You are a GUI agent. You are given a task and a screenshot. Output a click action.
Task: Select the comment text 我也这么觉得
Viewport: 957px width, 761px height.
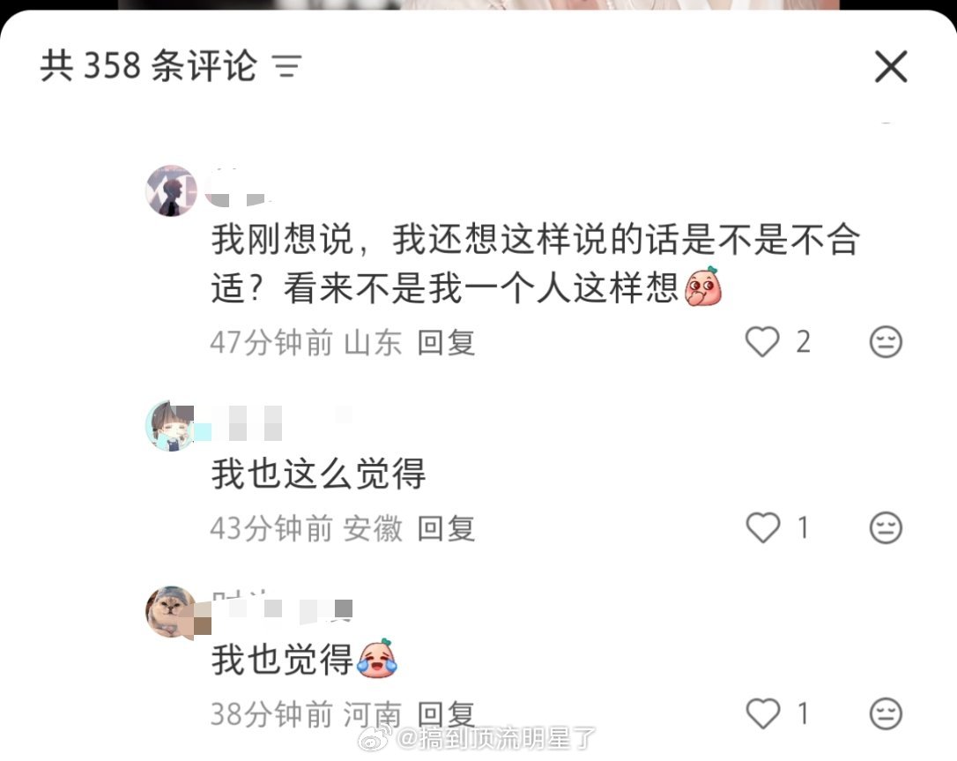(319, 474)
